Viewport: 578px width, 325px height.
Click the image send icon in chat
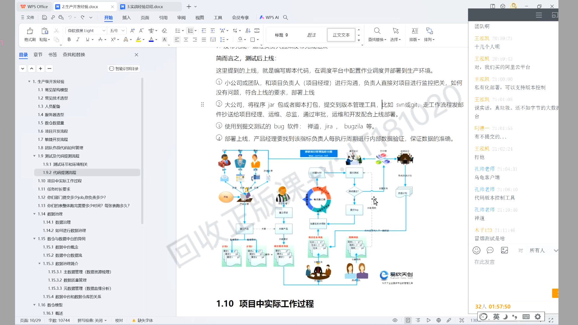point(505,250)
